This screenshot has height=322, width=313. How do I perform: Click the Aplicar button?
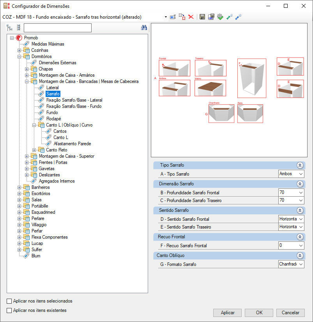click(x=228, y=313)
